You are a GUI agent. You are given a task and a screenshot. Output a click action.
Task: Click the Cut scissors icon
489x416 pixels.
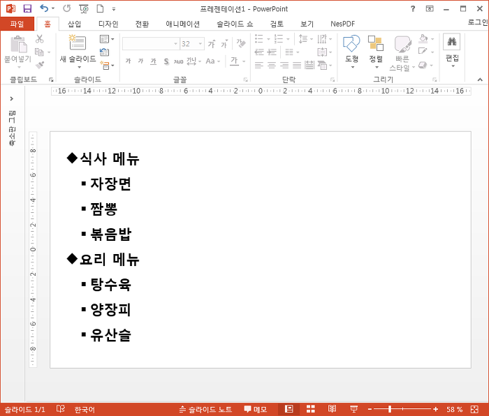pos(40,39)
